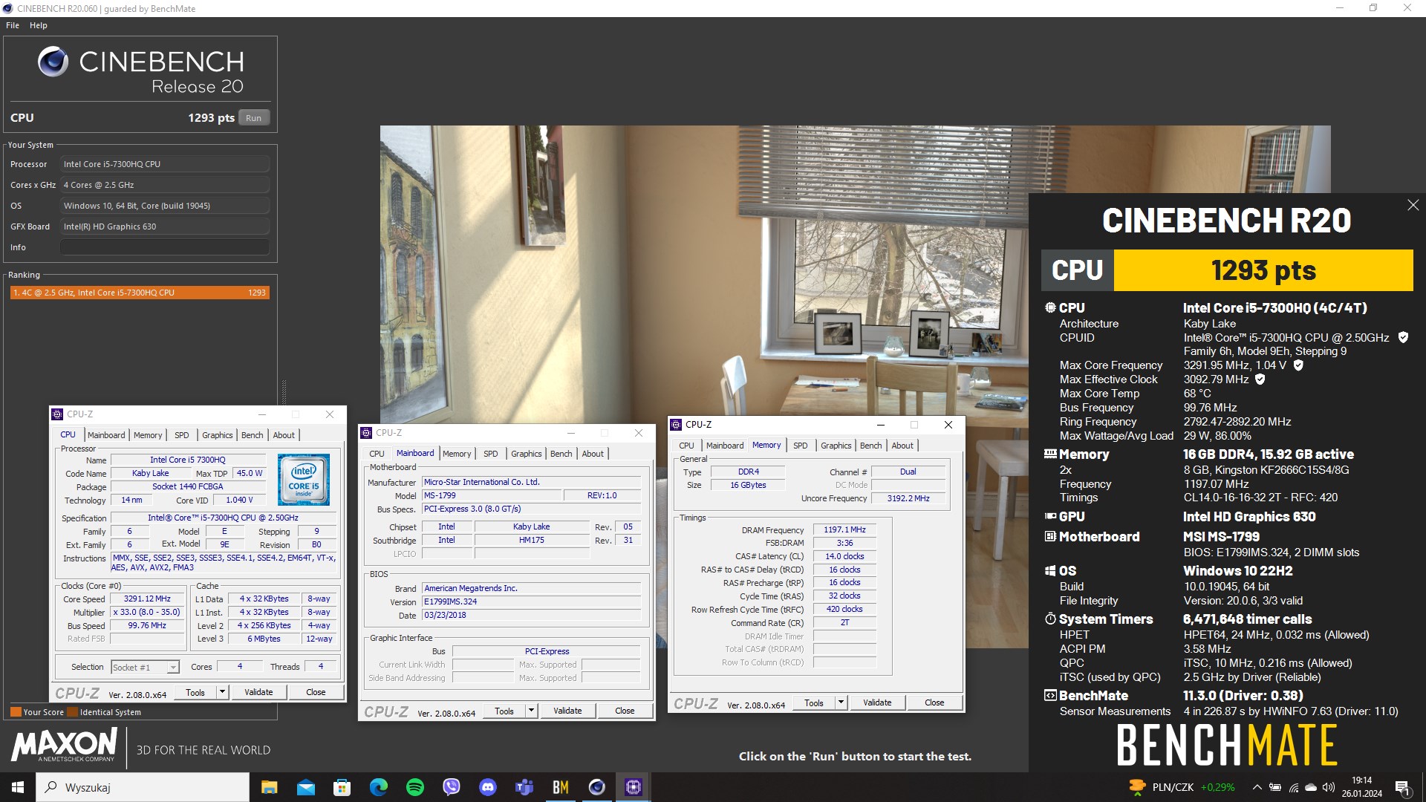
Task: Click the Intel Core i5 logo in CPU-Z
Action: coord(304,480)
